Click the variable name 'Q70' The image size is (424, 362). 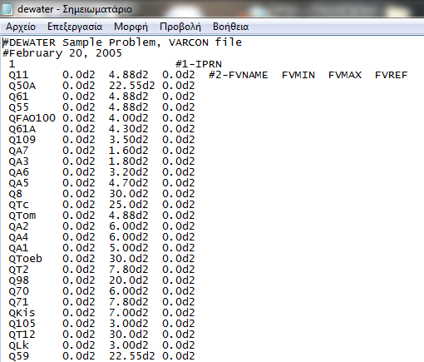(18, 291)
